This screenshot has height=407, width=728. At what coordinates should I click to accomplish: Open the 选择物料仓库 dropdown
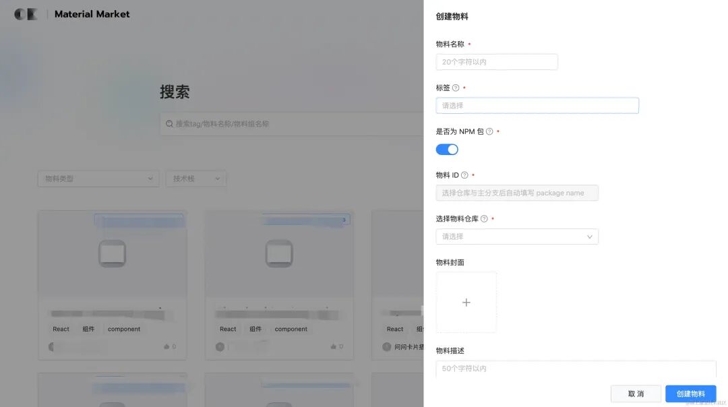(x=517, y=237)
